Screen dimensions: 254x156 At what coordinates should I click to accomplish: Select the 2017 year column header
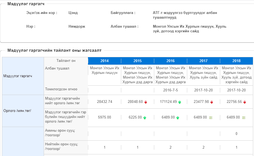tap(203, 61)
